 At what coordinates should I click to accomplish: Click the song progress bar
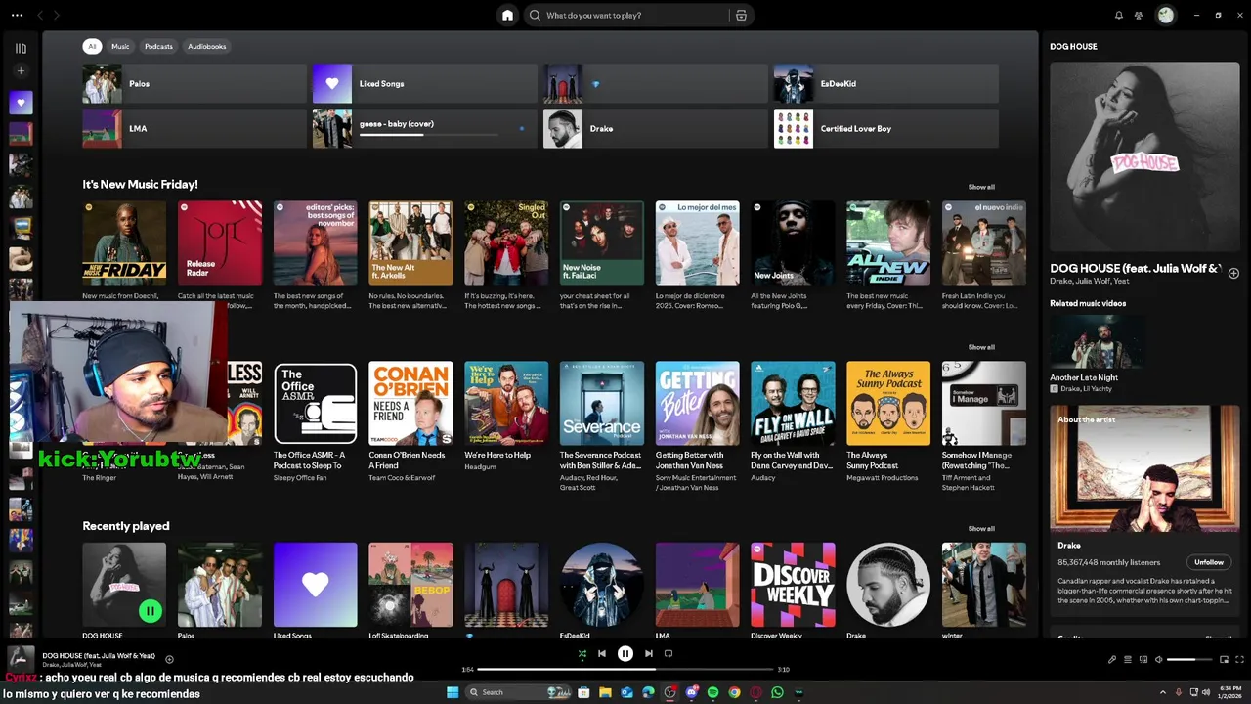tap(625, 670)
